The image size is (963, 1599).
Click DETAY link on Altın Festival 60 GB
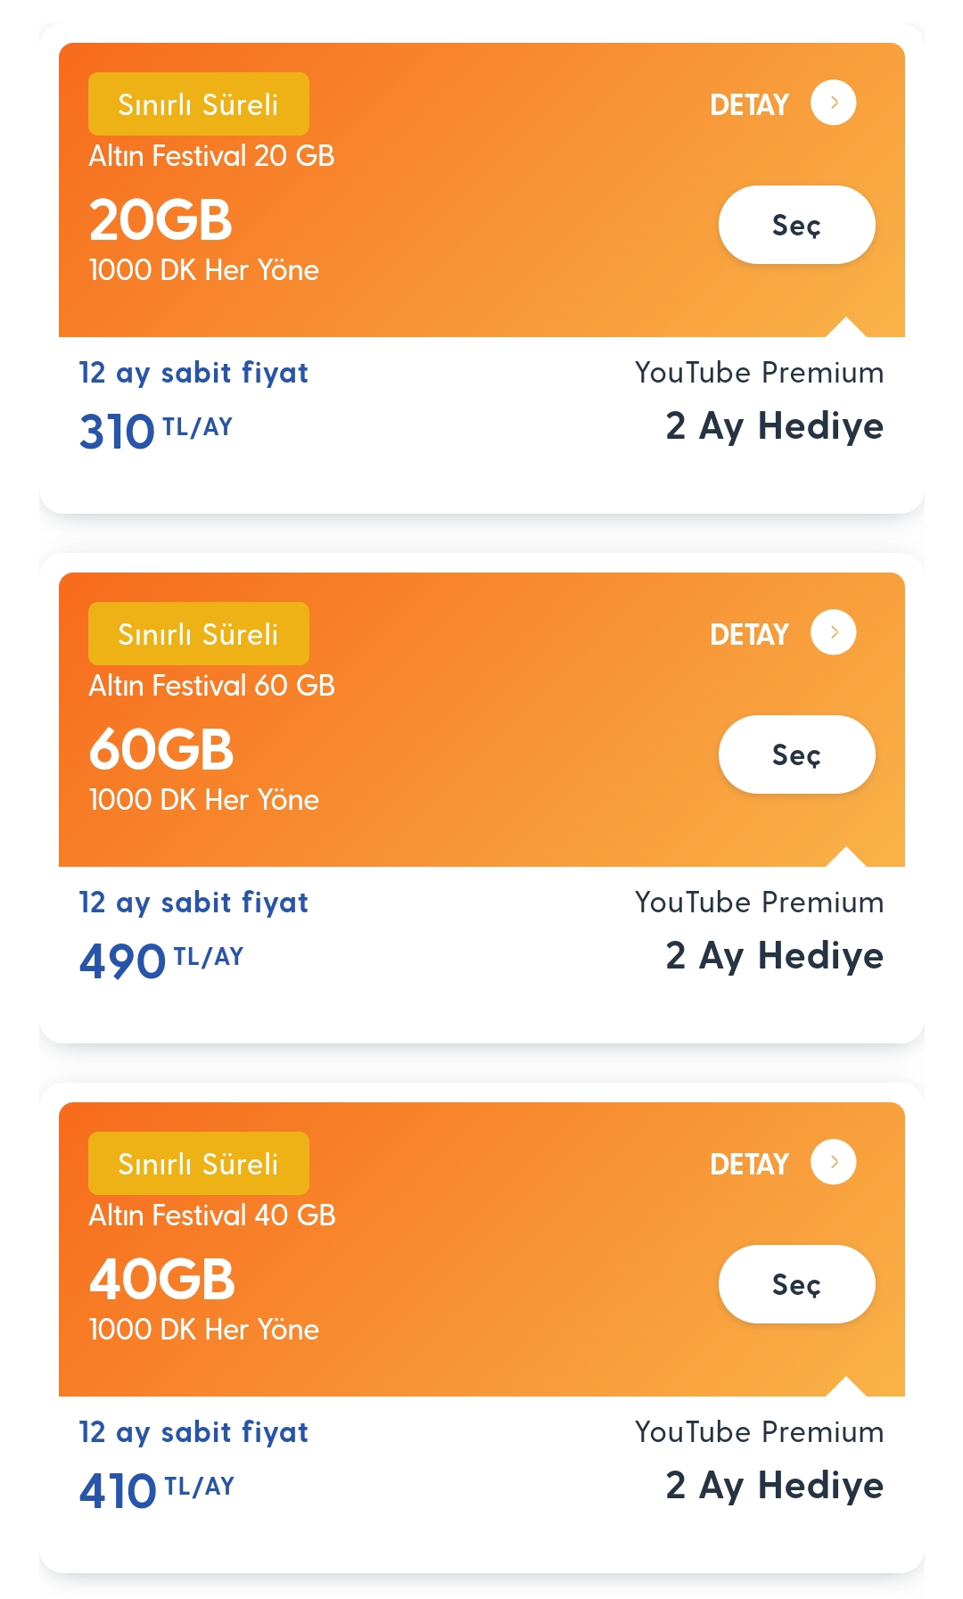click(749, 635)
